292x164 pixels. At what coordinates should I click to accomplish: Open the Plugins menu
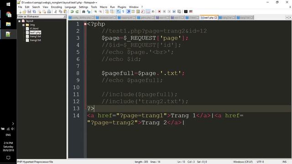click(x=122, y=7)
